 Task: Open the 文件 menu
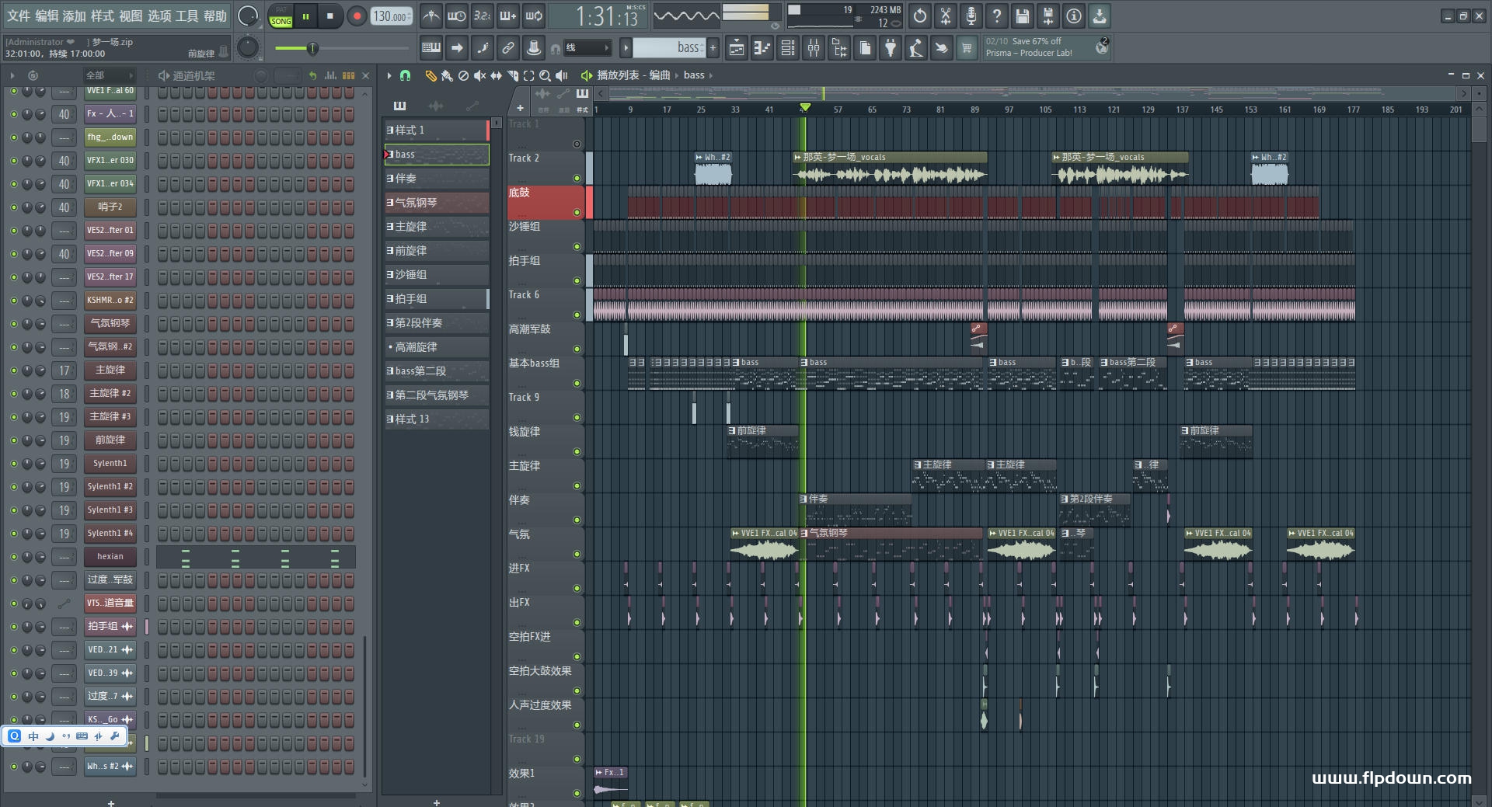click(x=19, y=16)
